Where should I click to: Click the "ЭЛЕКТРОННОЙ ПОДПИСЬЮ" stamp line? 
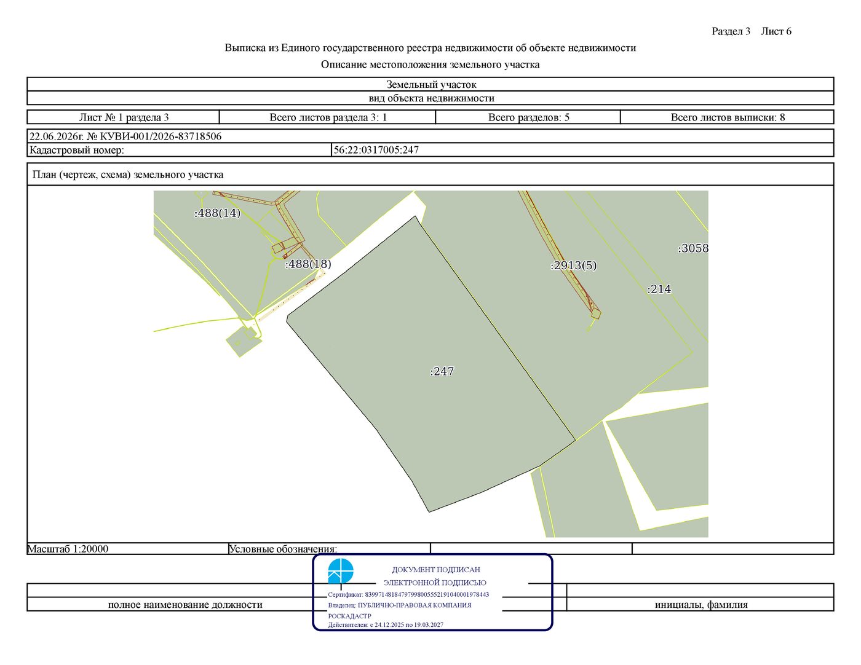[435, 583]
